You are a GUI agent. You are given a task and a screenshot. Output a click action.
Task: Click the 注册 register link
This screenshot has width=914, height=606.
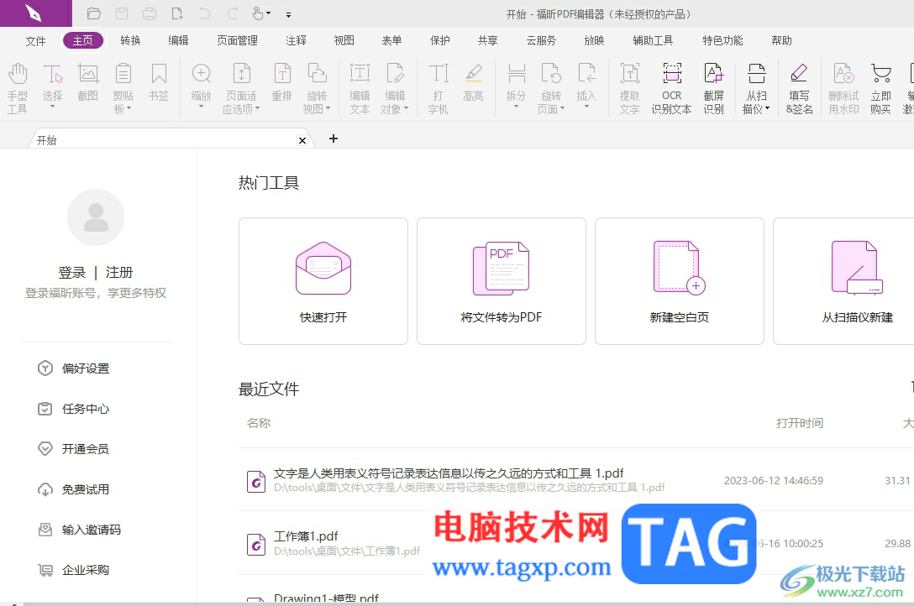tap(119, 273)
